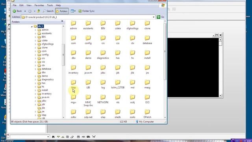
Task: Open the address bar dropdown arrow
Action: 154,17
